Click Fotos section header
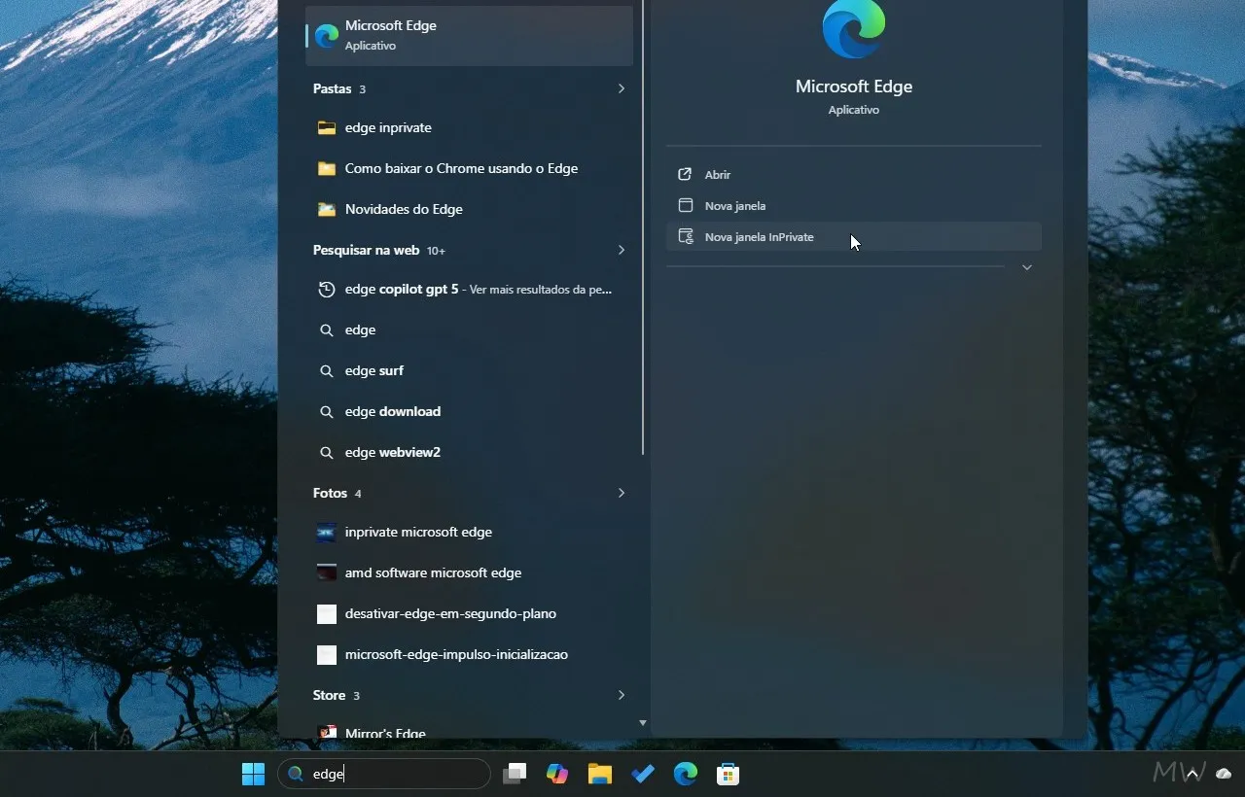The width and height of the screenshot is (1245, 797). 330,493
